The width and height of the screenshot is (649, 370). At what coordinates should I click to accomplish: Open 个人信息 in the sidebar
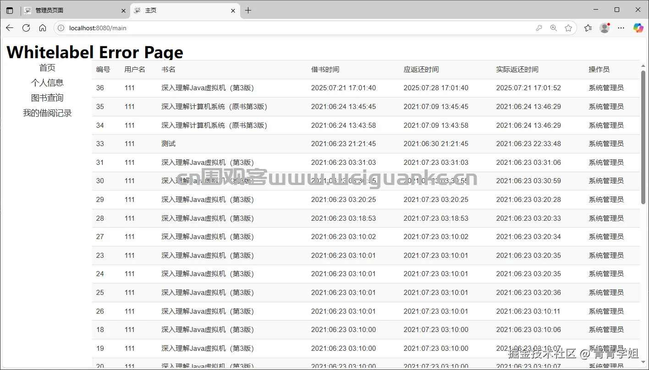click(x=47, y=83)
